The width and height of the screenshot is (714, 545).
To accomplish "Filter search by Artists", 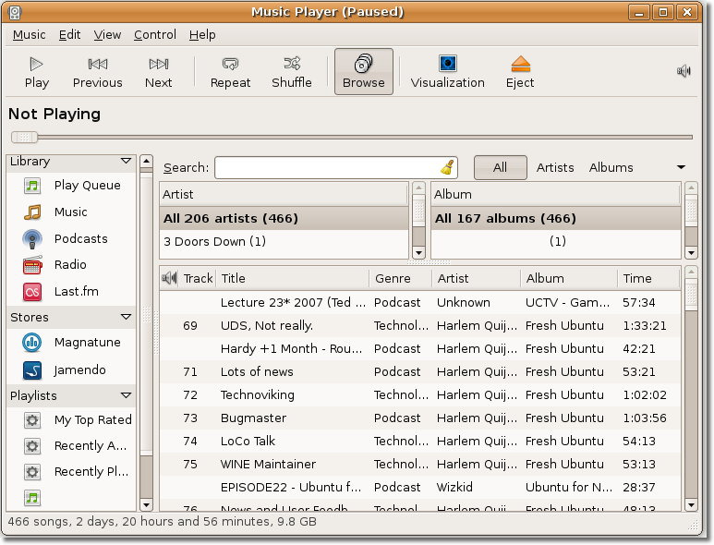I will click(x=555, y=167).
